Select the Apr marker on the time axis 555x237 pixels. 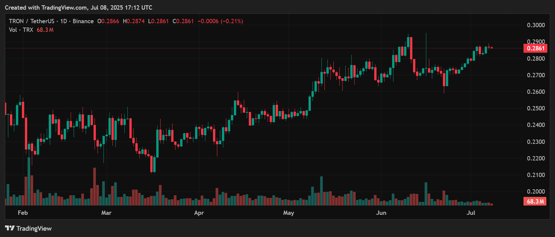199,213
